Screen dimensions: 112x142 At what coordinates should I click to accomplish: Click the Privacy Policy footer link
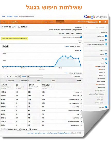coord(44,133)
